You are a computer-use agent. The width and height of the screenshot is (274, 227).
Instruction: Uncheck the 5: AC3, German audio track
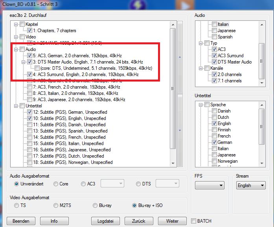click(x=30, y=56)
